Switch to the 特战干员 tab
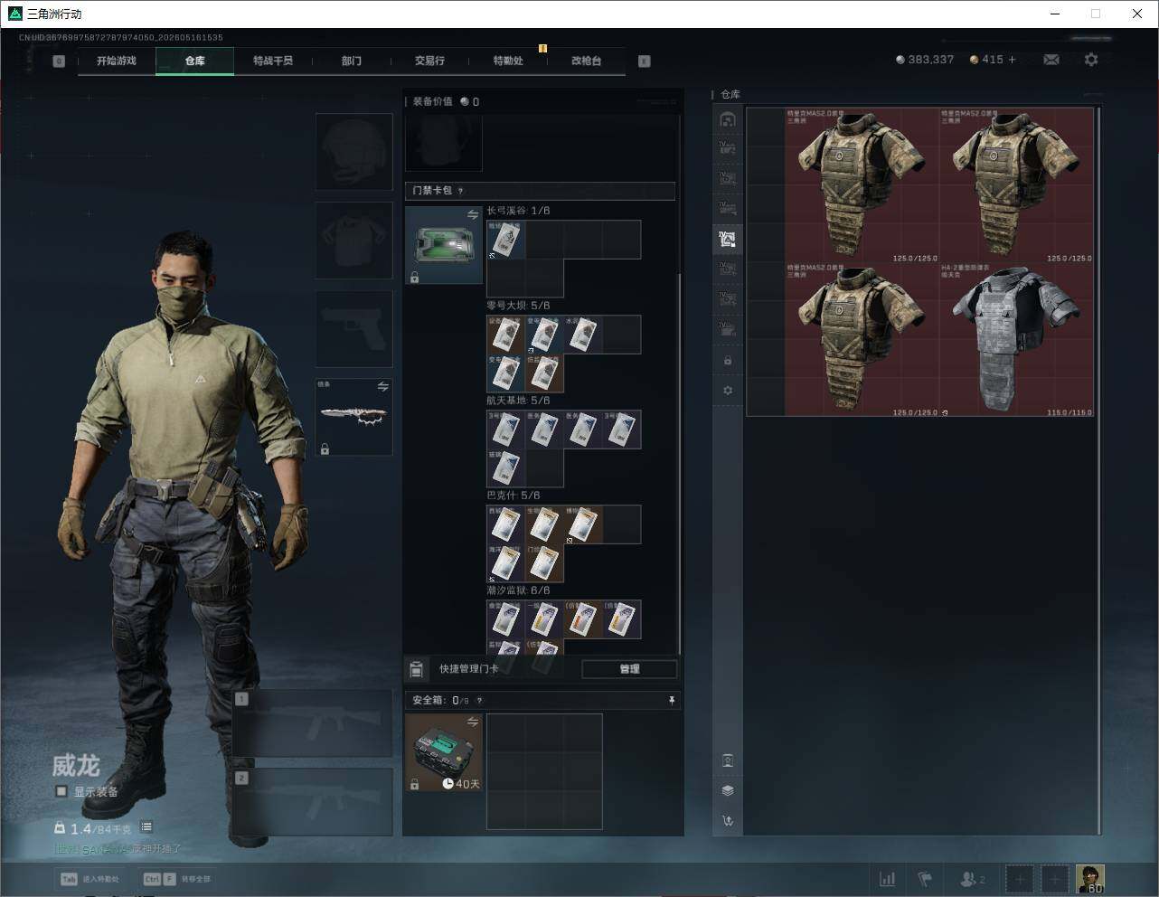 273,61
